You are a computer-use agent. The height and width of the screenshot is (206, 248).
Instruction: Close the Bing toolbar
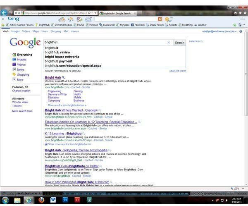click(3, 19)
